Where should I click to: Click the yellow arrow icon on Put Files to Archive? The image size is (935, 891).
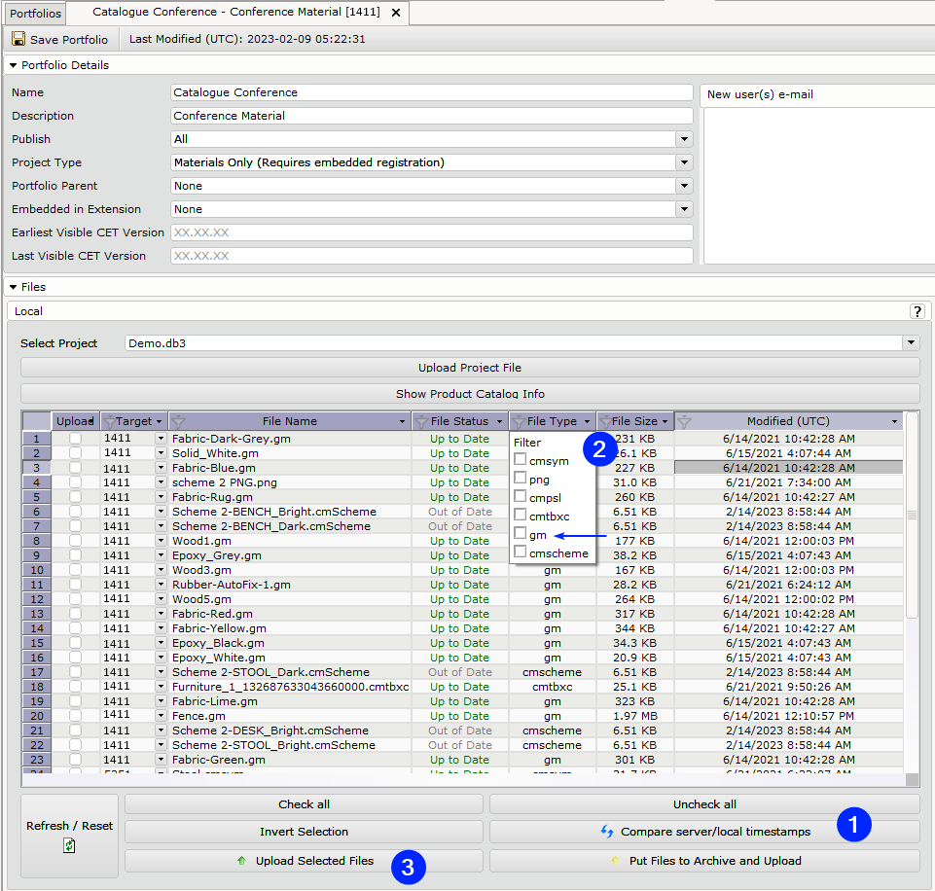(615, 861)
